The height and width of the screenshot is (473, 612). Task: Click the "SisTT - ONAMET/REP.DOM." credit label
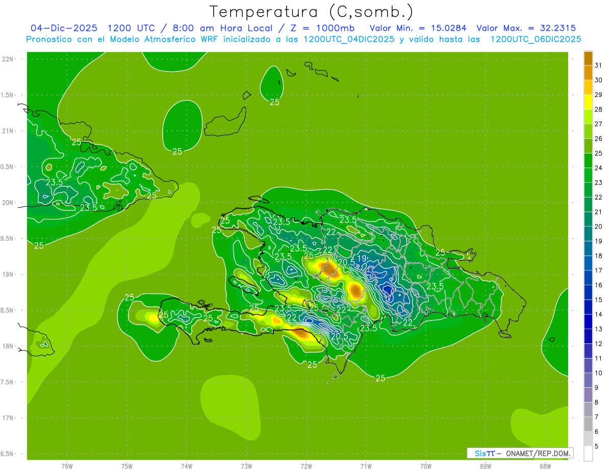(520, 453)
